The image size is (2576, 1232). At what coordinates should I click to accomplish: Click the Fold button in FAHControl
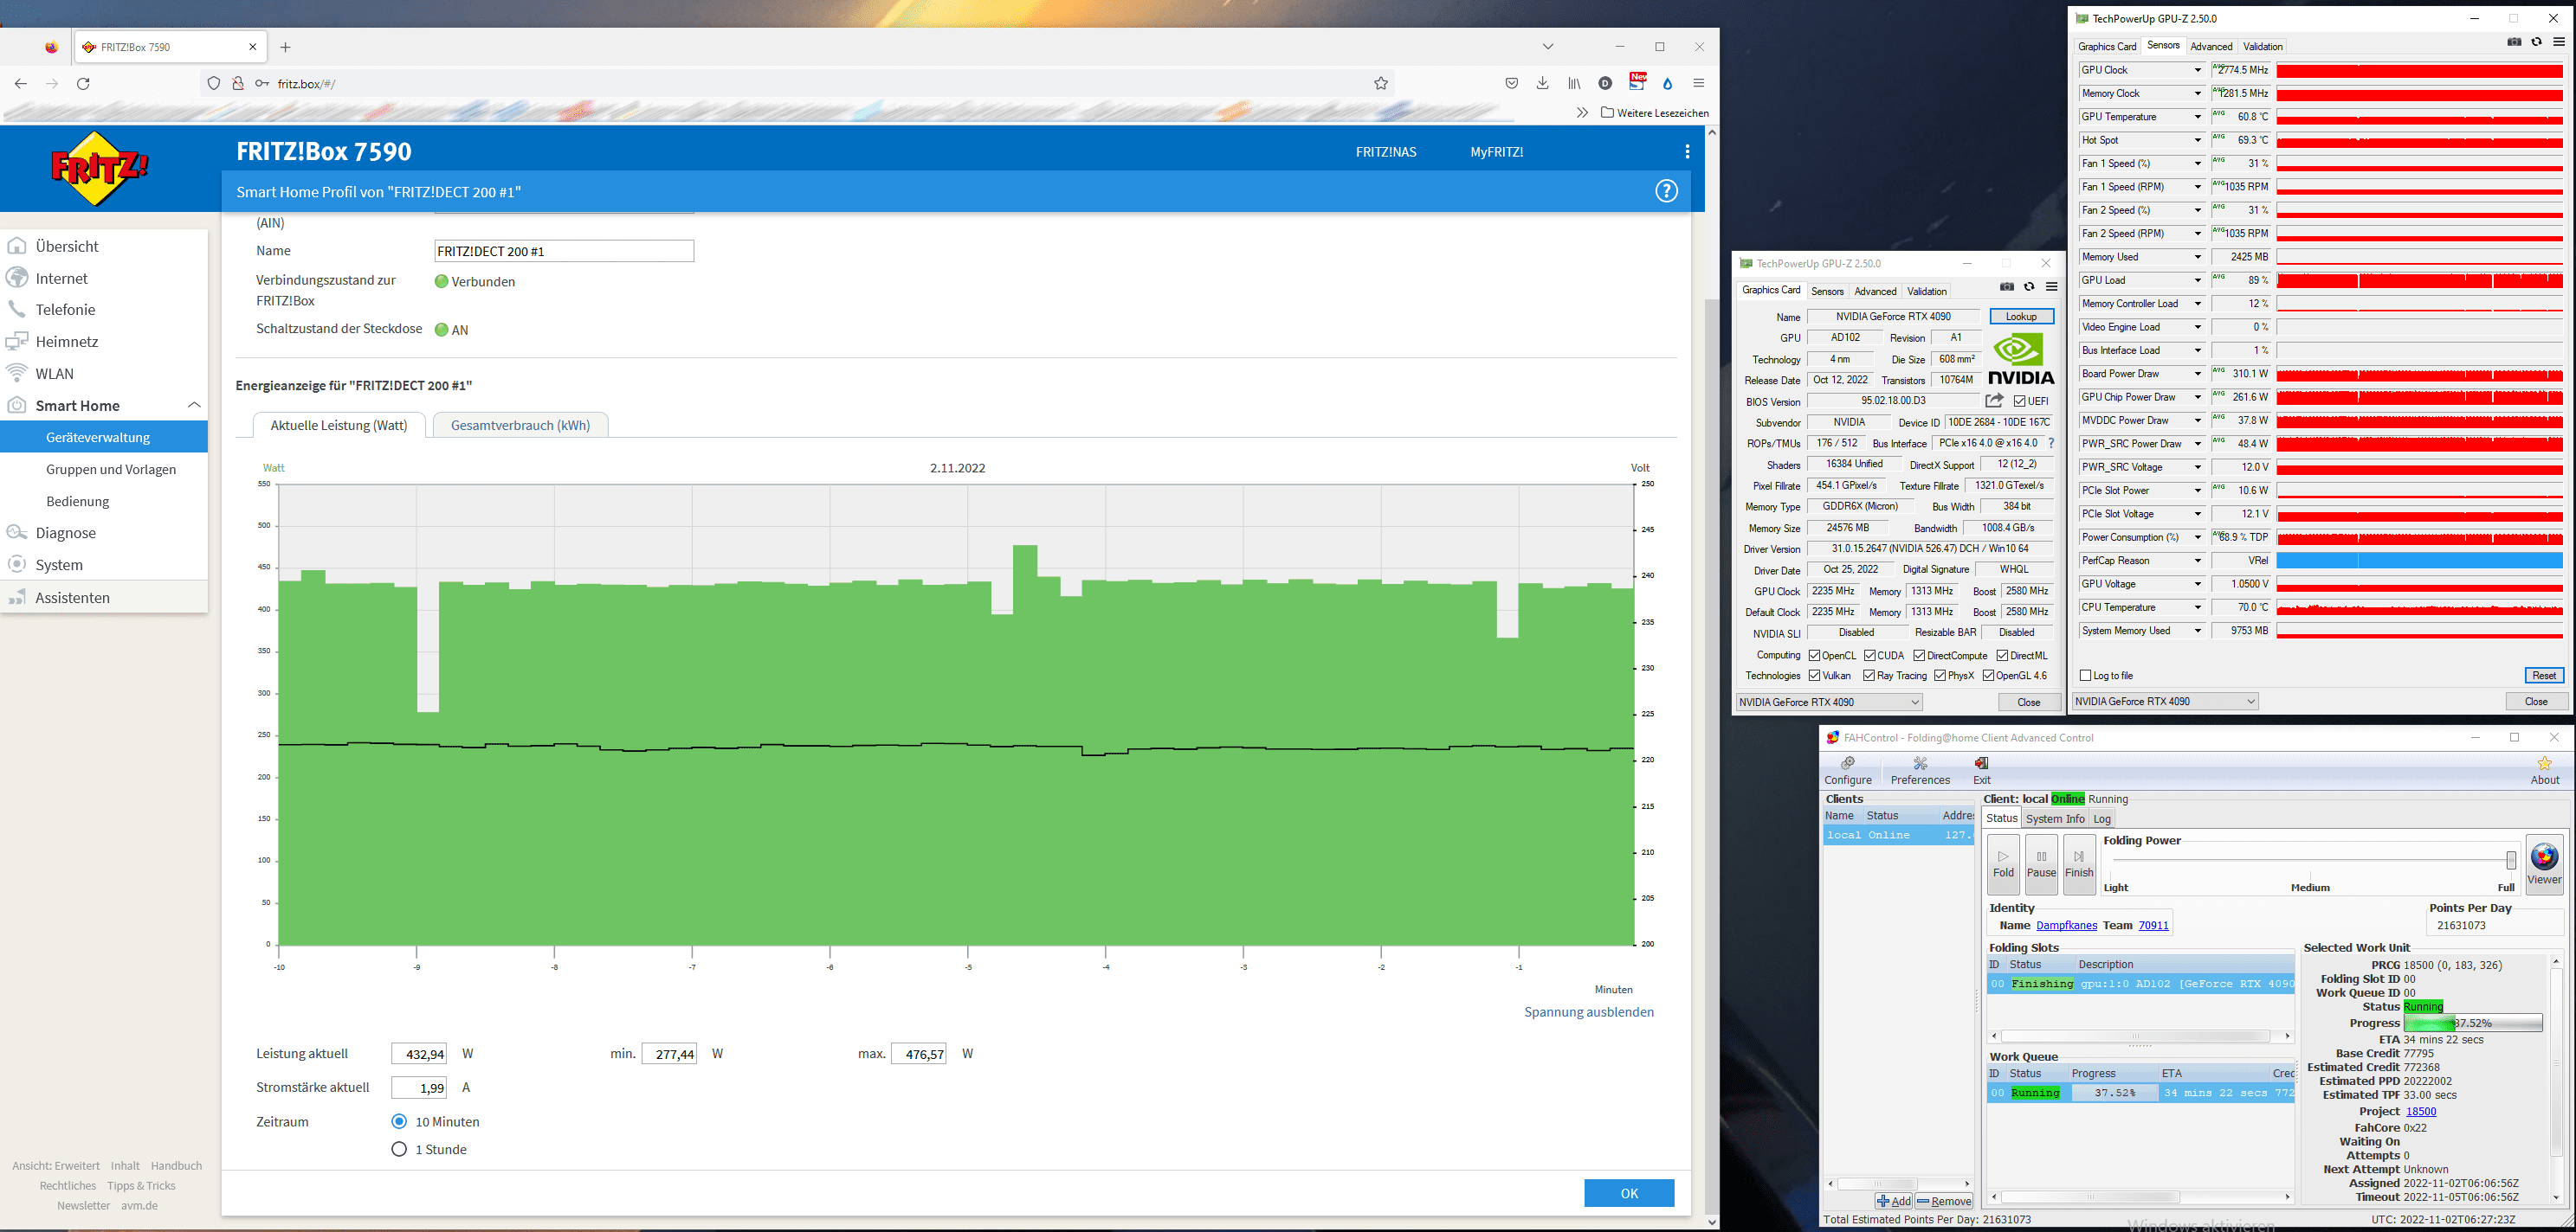pyautogui.click(x=2003, y=863)
